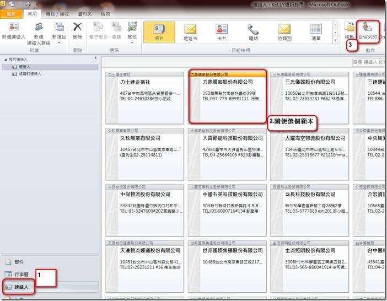The image size is (387, 301).
Task: Click the 搜尋 連絡人 search field
Action: 368,62
